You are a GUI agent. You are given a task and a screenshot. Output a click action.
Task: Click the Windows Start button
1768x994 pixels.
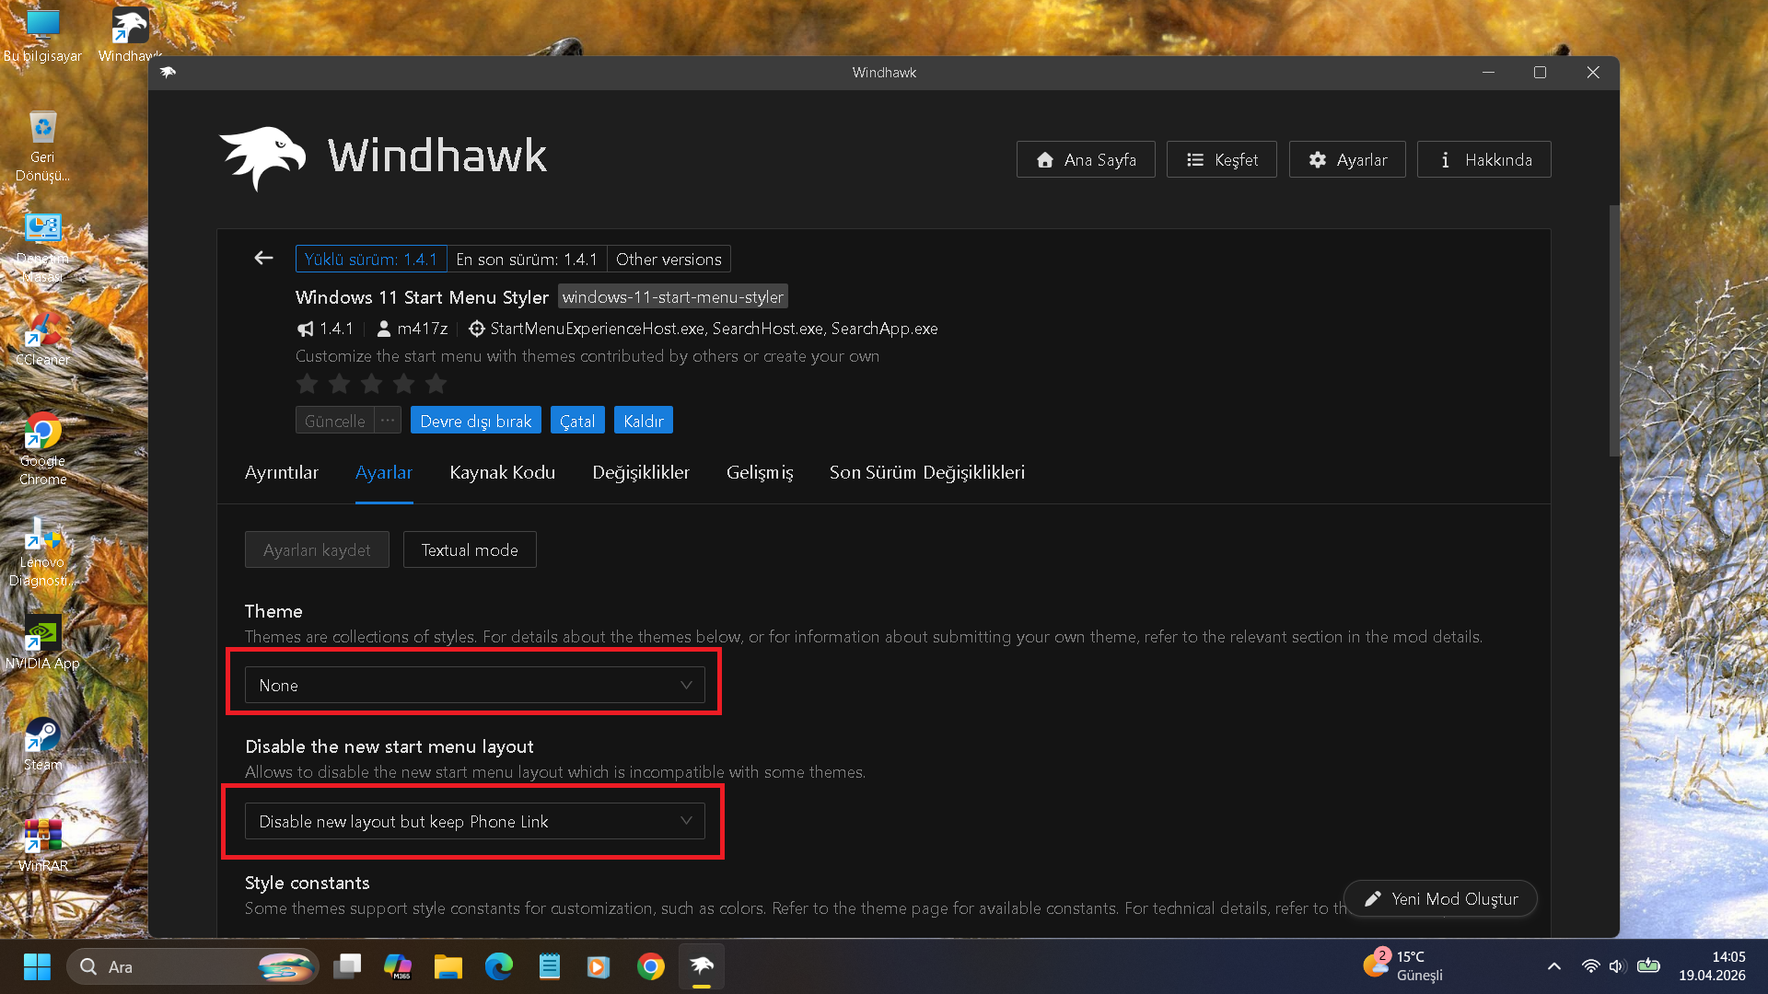(37, 966)
